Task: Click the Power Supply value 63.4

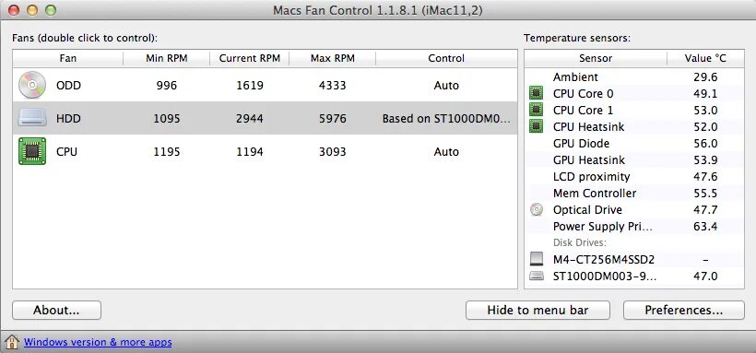Action: pyautogui.click(x=705, y=227)
